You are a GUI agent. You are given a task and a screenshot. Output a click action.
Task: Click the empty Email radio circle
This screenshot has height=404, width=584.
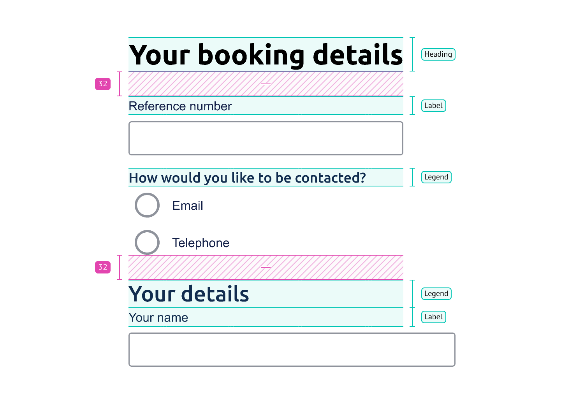[147, 205]
